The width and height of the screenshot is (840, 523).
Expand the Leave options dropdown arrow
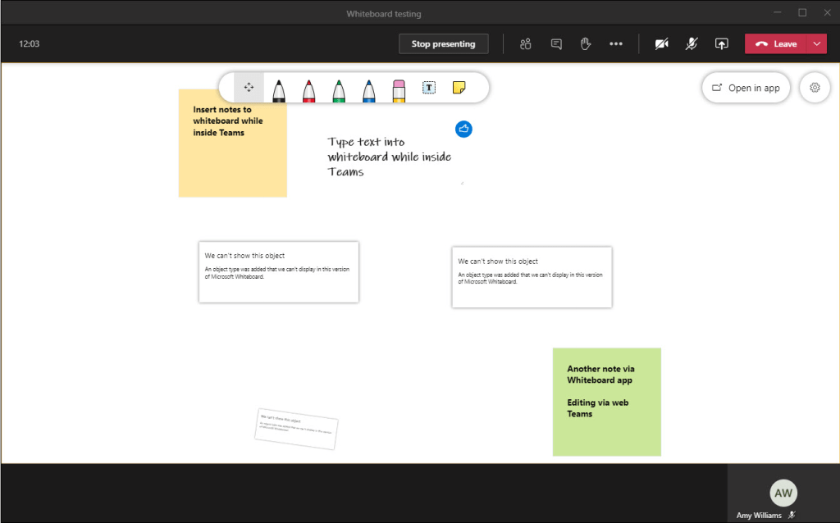coord(817,44)
